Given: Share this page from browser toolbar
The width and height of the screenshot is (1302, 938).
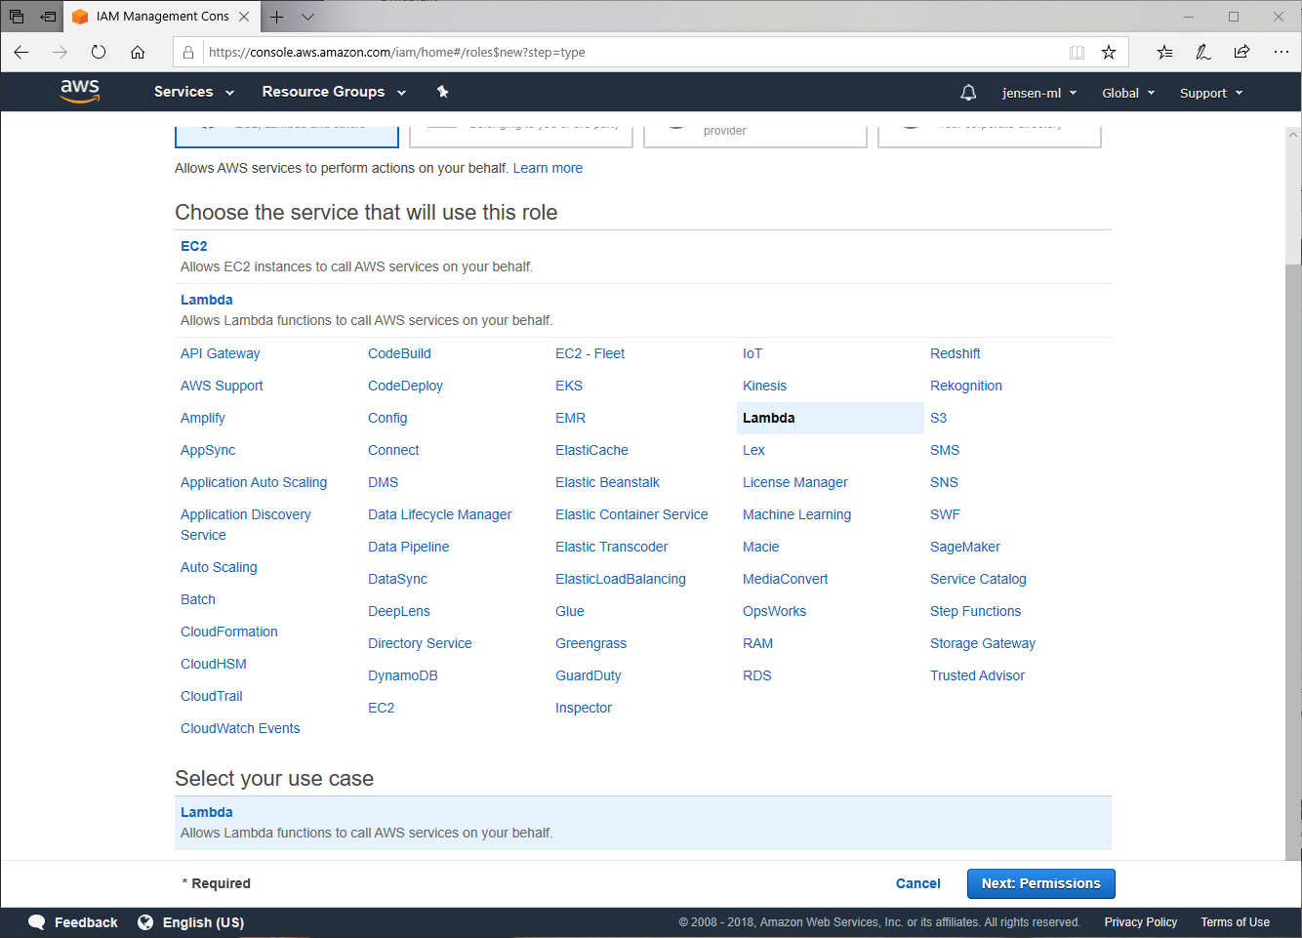Looking at the screenshot, I should click(1241, 52).
